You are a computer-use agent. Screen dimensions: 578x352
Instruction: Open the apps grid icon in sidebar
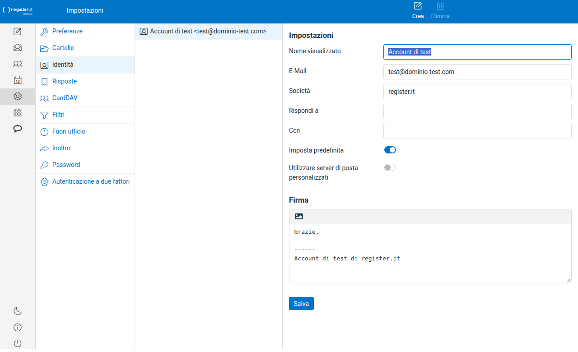tap(18, 113)
